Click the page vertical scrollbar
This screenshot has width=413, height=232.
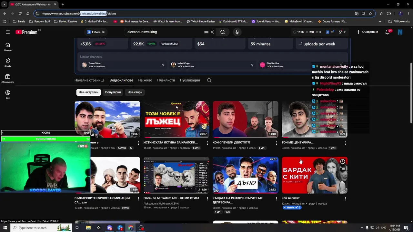pyautogui.click(x=411, y=93)
